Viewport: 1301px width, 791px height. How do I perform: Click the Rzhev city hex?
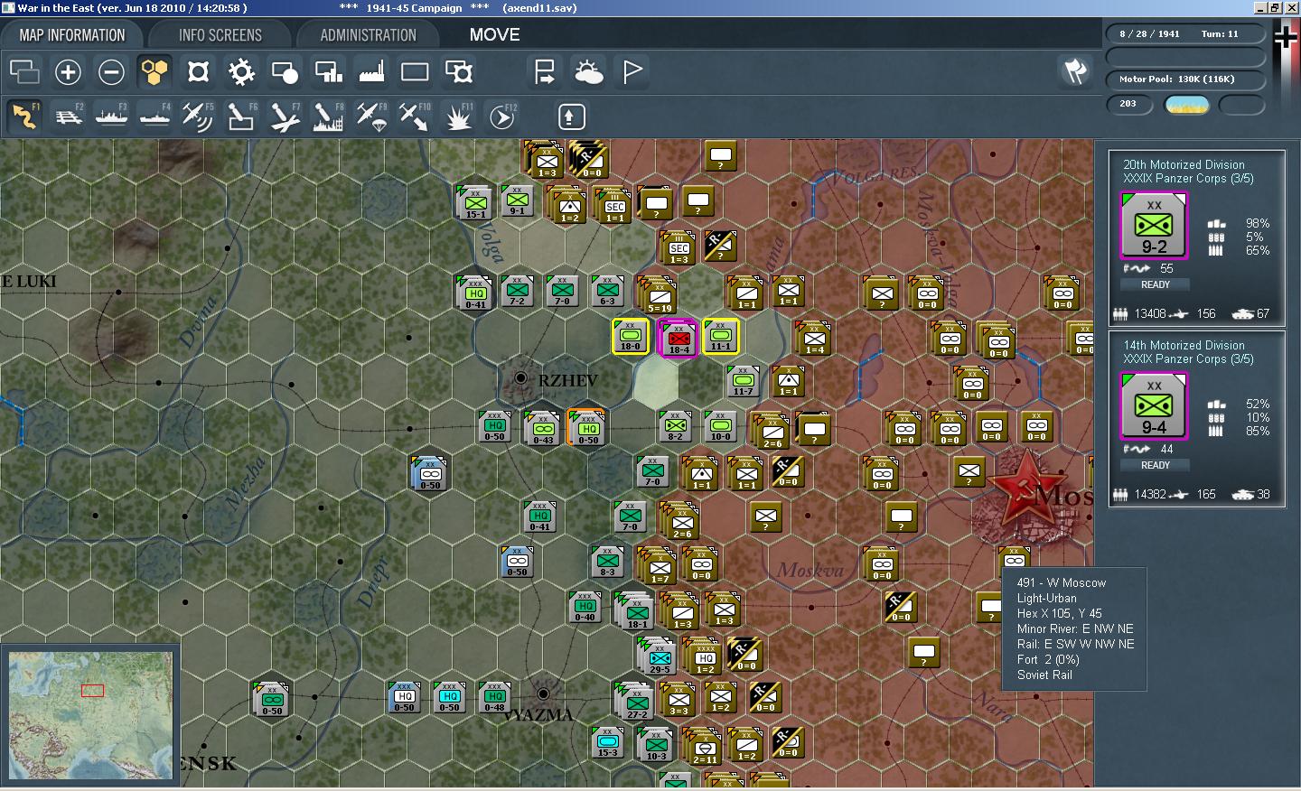(520, 378)
